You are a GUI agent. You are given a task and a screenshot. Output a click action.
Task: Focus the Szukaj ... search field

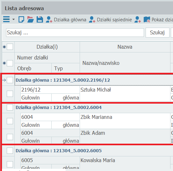pyautogui.click(x=75, y=32)
